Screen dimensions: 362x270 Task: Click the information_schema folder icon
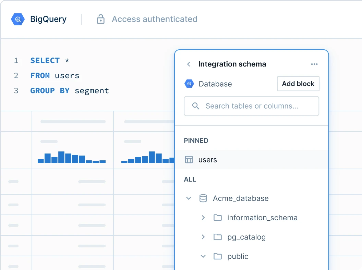pyautogui.click(x=217, y=218)
